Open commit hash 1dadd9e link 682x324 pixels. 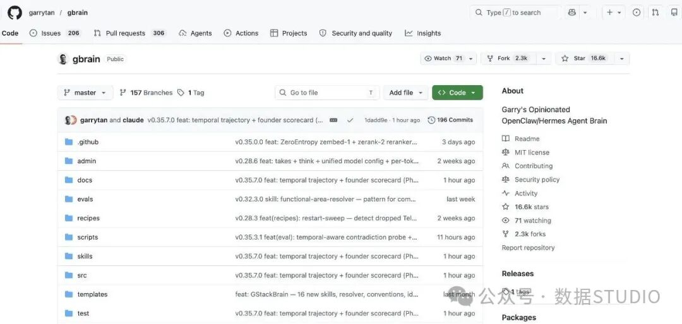point(376,120)
